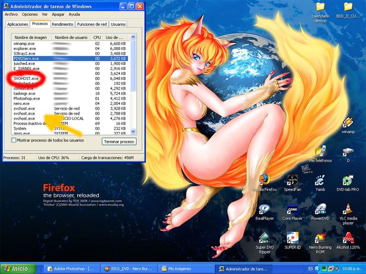Launch VLC media player shortcut
Screen dimensions: 366x274
point(348,214)
